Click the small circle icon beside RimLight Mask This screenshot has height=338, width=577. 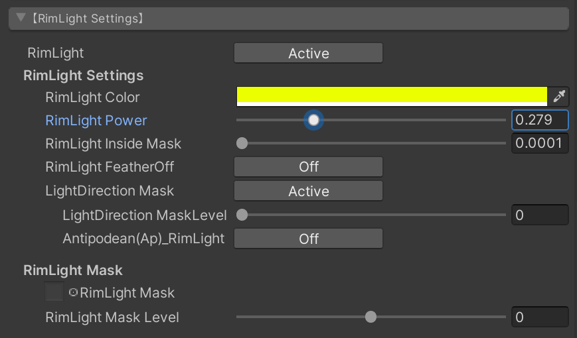[x=73, y=292]
